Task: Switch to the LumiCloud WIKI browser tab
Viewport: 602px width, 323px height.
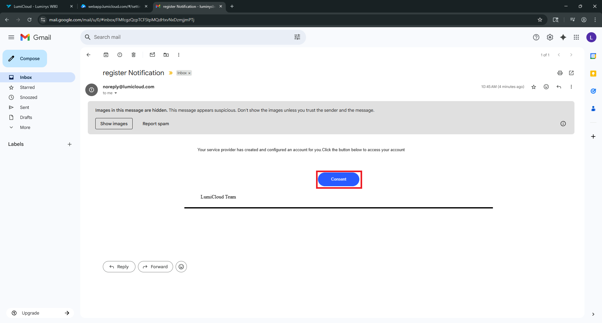Action: 36,6
